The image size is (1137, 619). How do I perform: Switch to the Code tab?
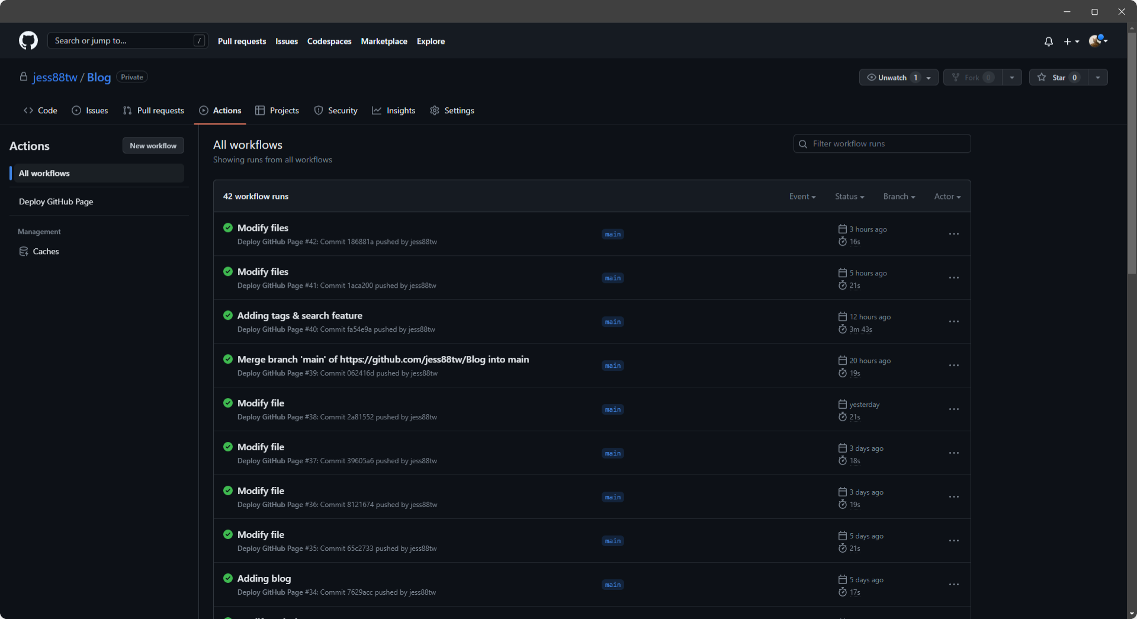click(40, 111)
